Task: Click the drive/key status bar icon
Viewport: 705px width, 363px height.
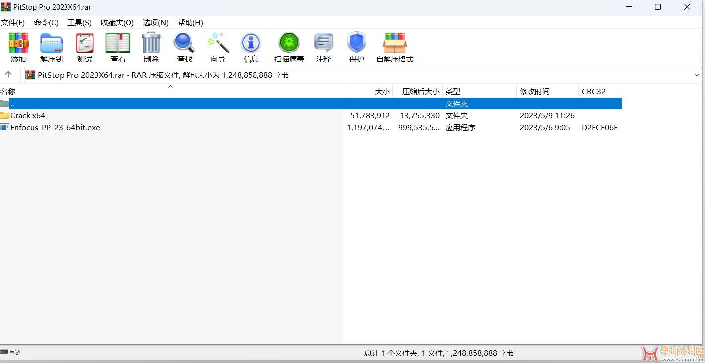Action: coord(10,352)
